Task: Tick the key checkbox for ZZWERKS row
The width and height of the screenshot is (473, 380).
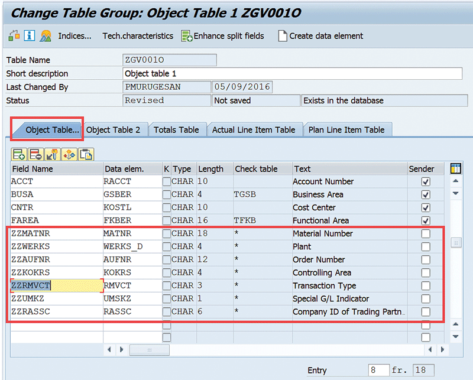Action: pos(166,247)
